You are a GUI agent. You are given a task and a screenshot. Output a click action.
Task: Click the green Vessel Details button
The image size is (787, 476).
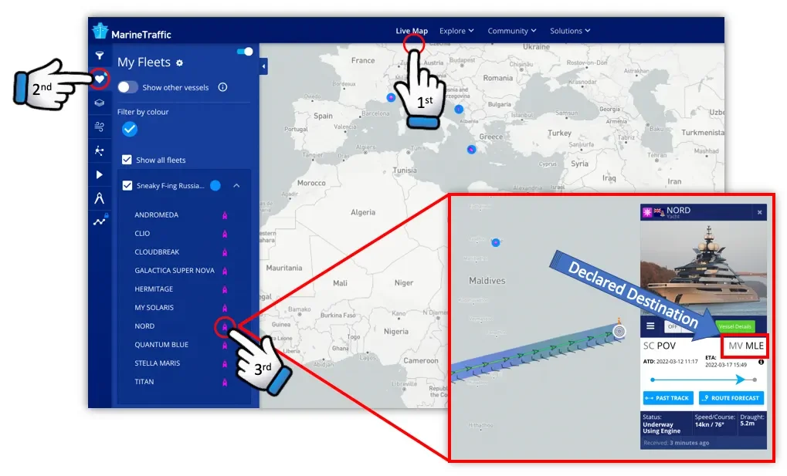(x=734, y=326)
